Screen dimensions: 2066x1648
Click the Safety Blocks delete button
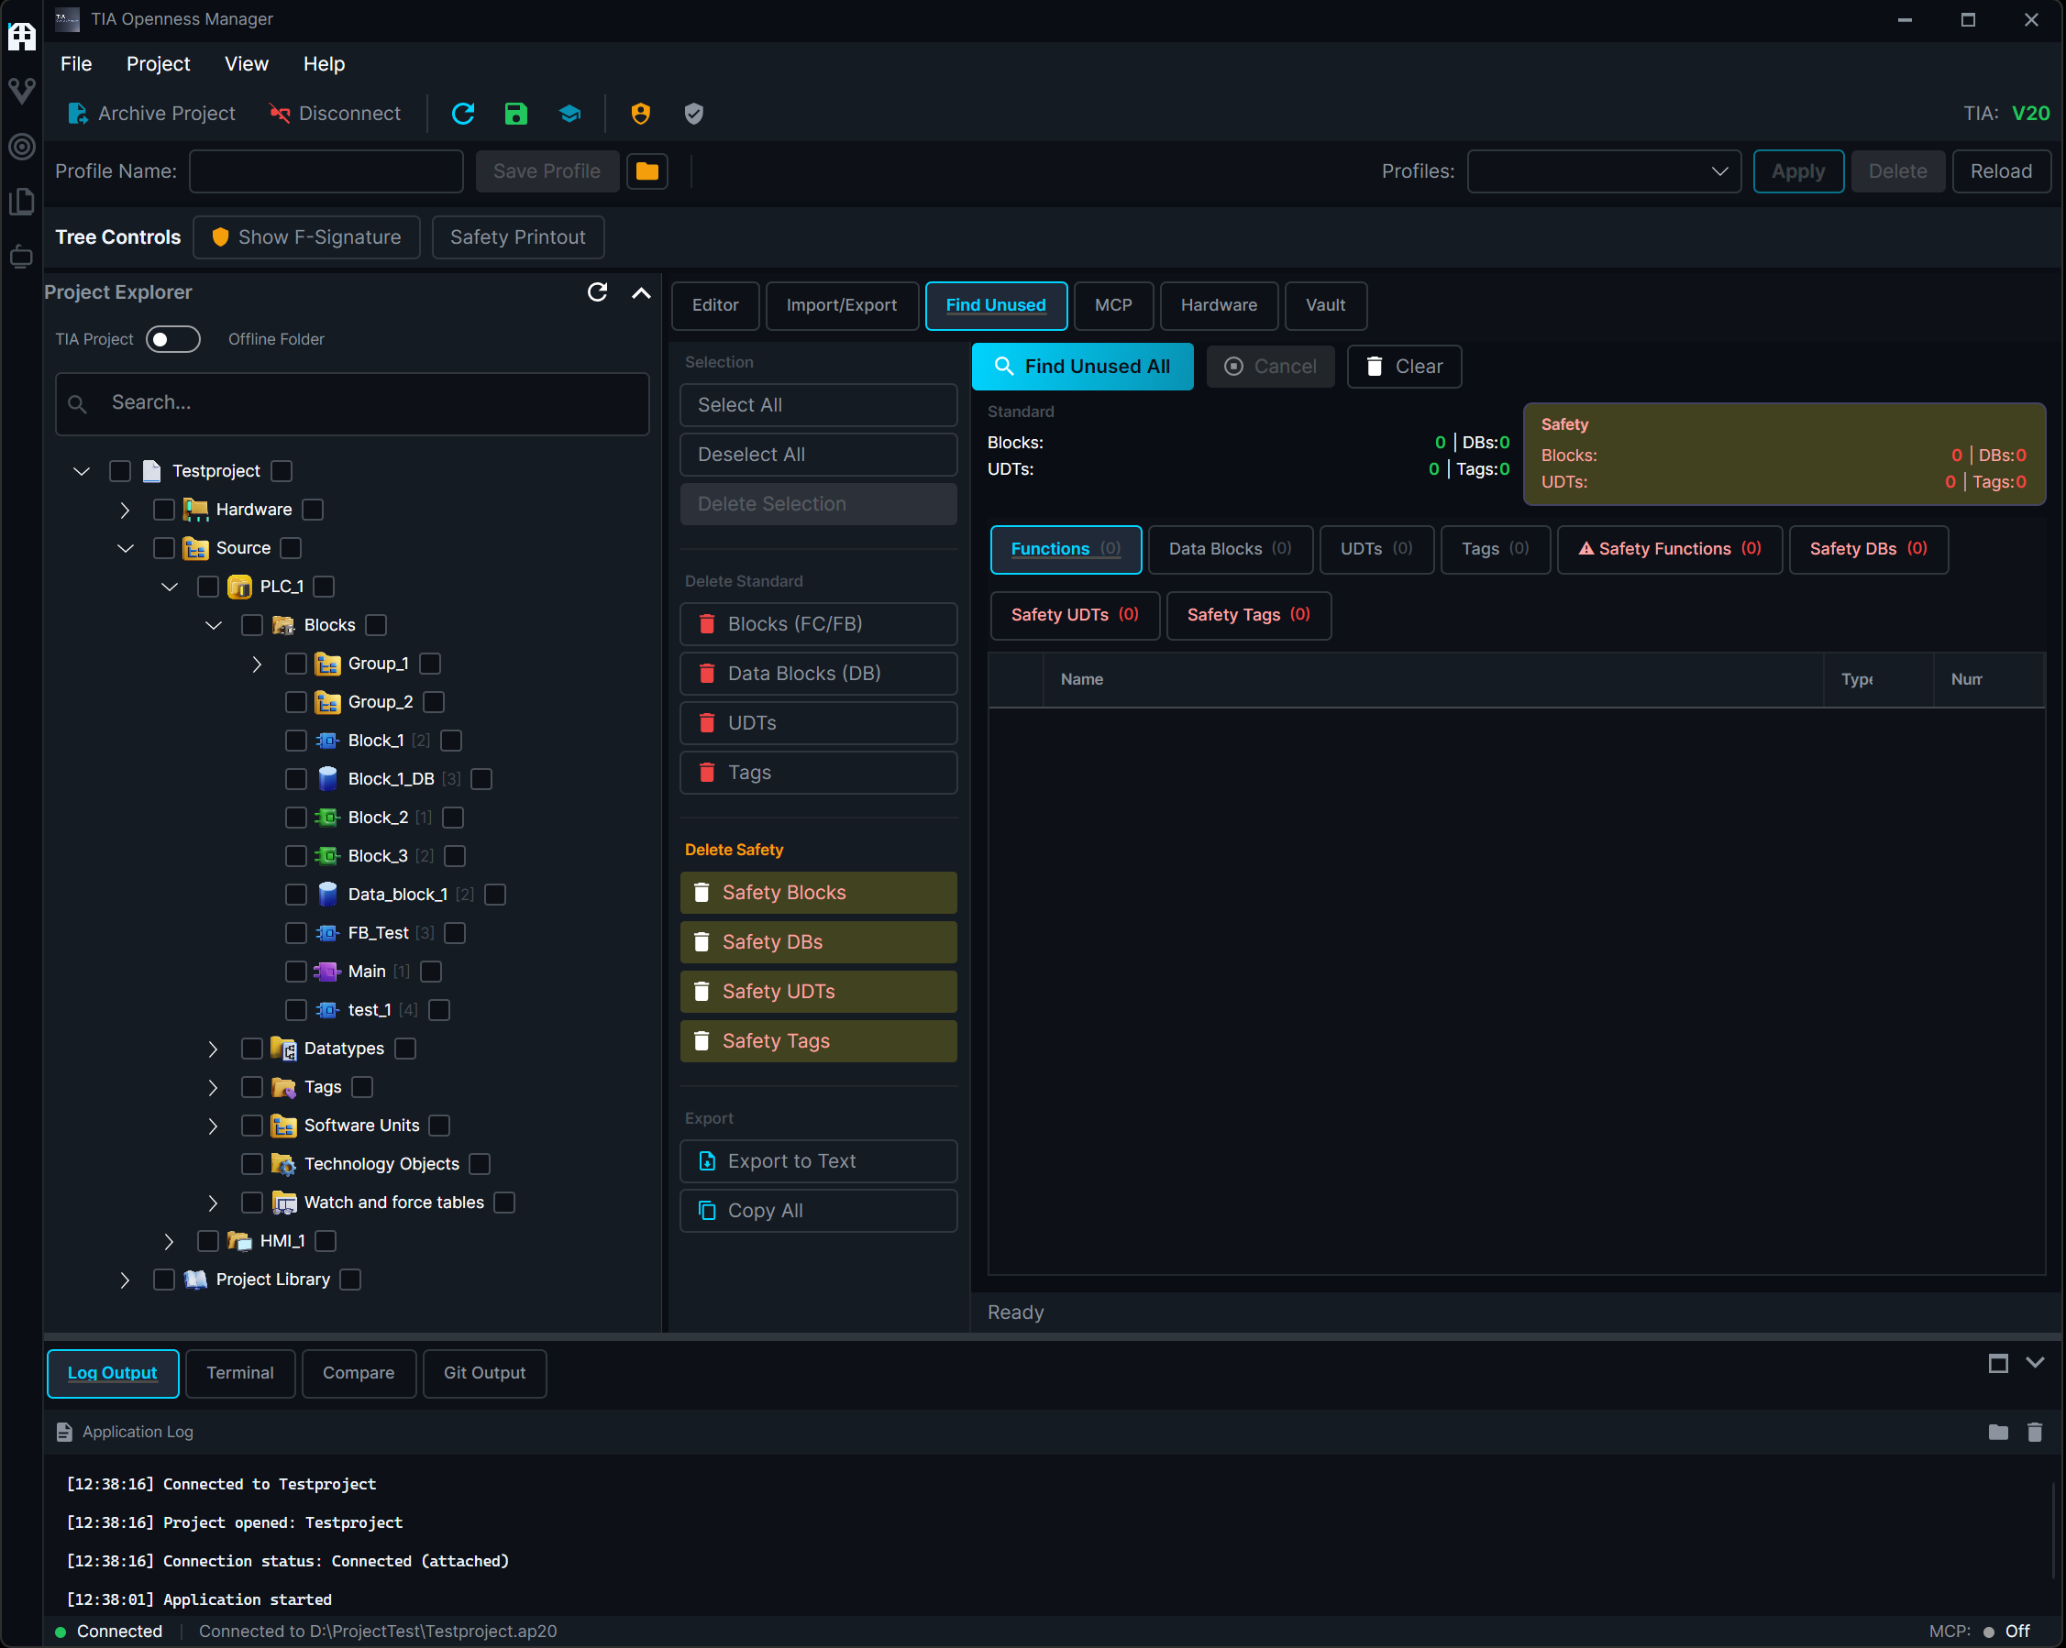(x=818, y=893)
